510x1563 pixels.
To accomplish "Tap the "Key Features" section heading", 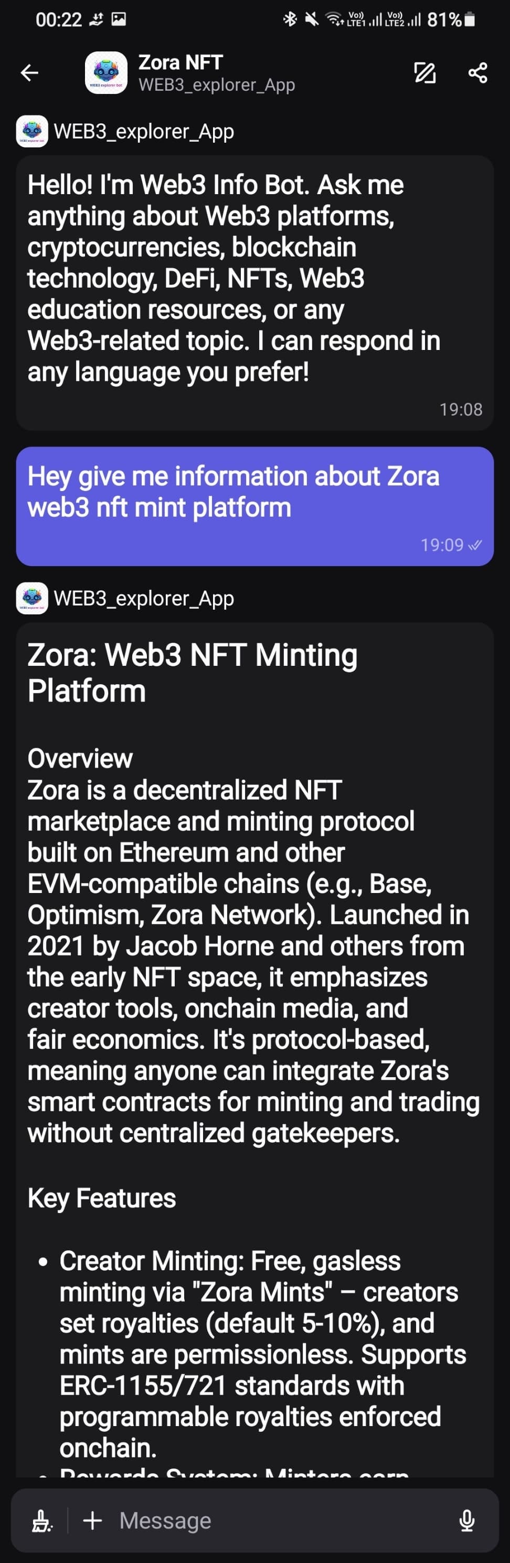I will tap(101, 1198).
